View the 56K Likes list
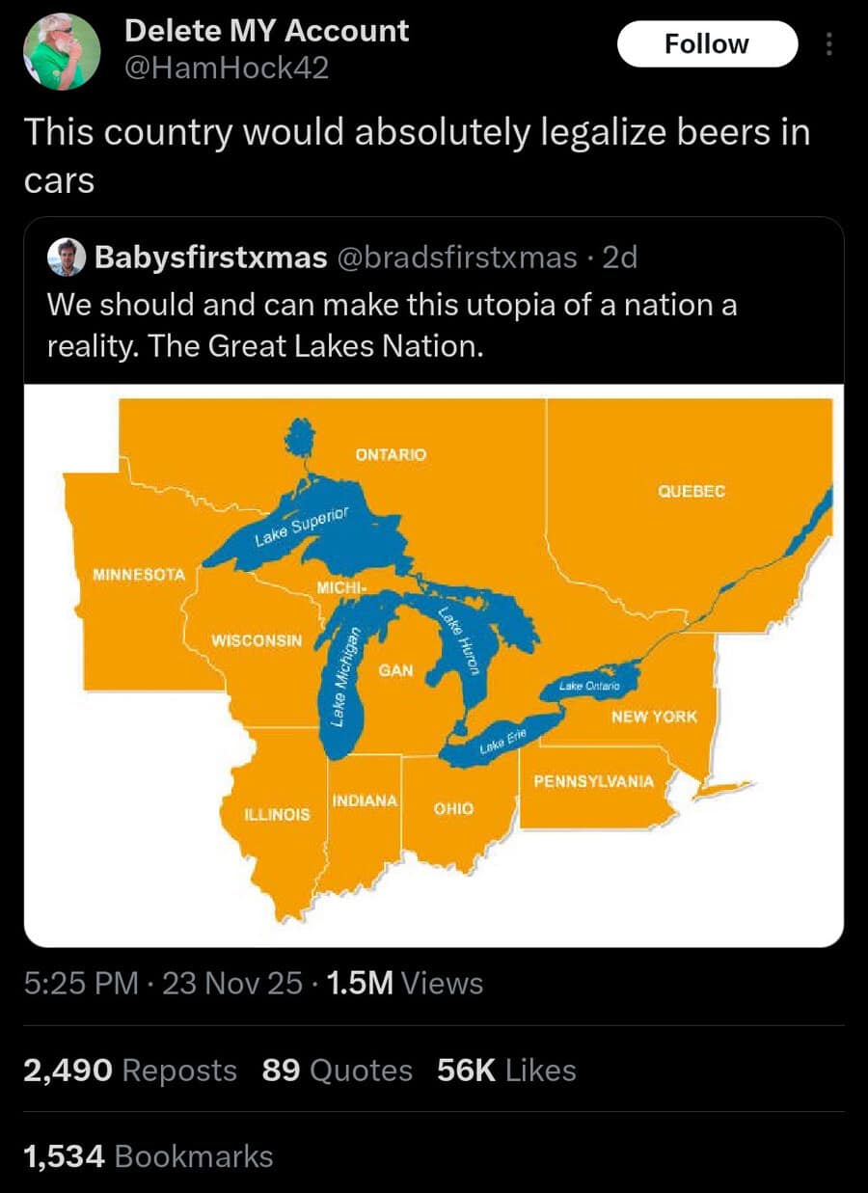This screenshot has height=1193, width=868. coord(506,1071)
